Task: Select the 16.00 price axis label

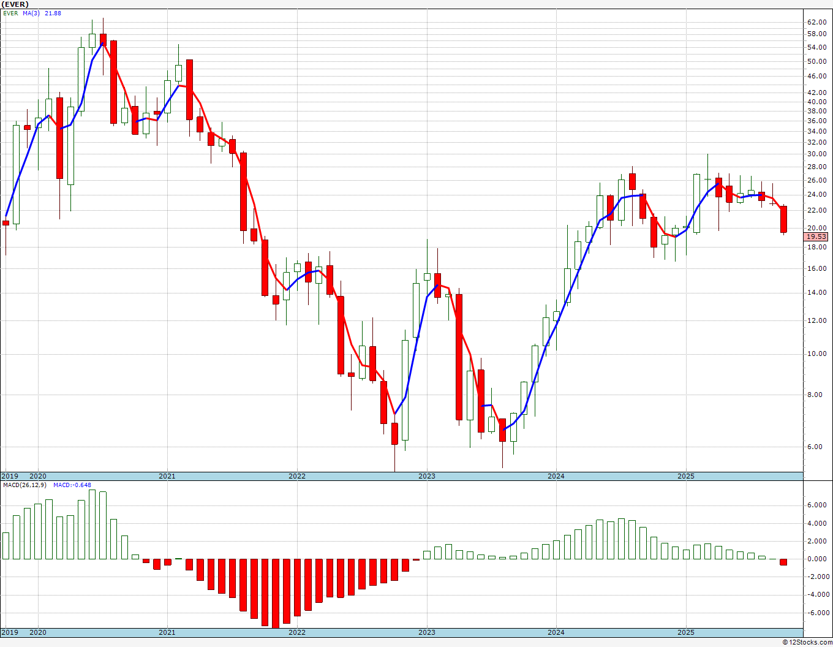Action: (x=817, y=268)
